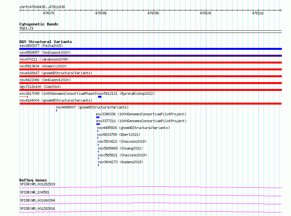Click the 47609k ruler position

click(x=153, y=13)
